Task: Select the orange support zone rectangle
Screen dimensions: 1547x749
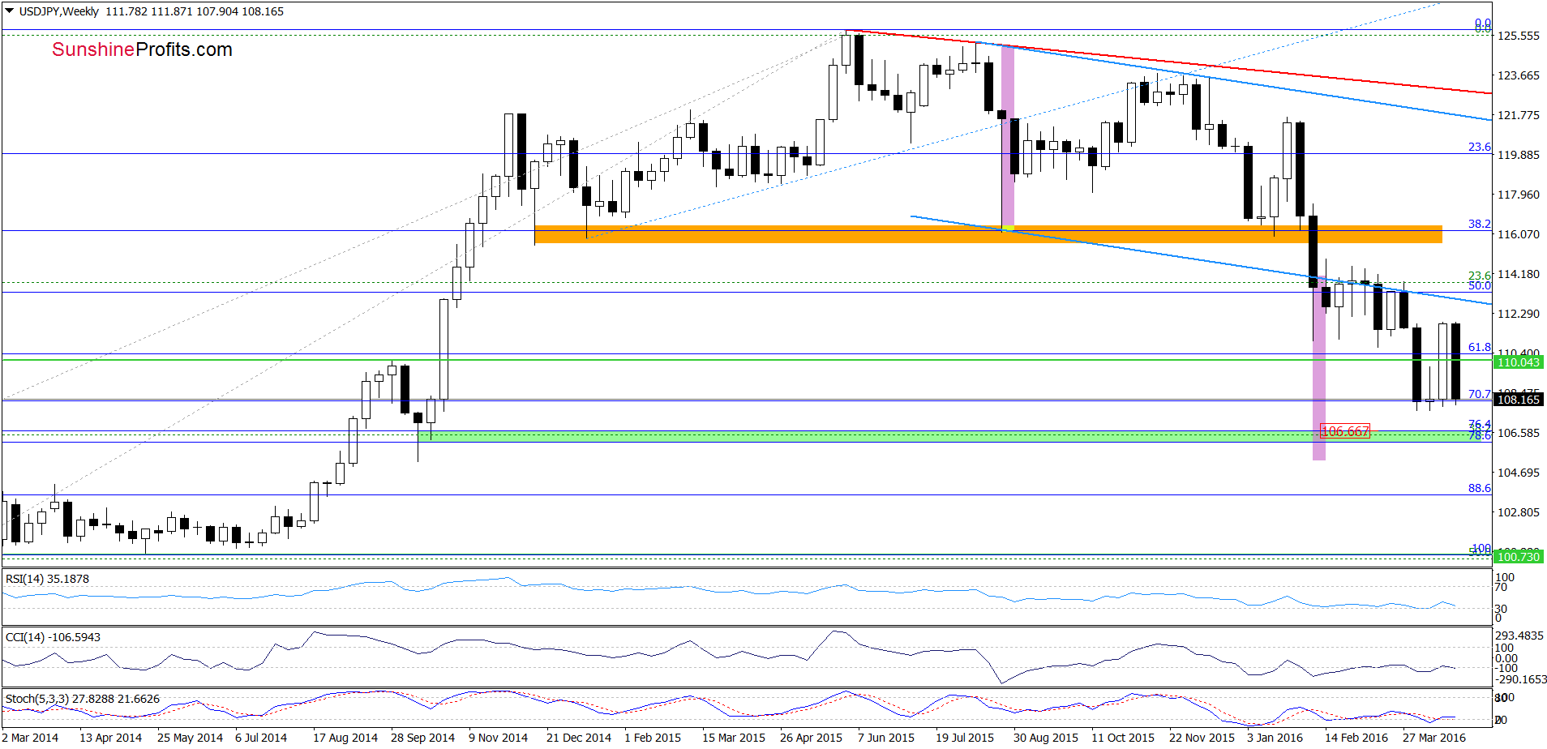Action: 988,234
